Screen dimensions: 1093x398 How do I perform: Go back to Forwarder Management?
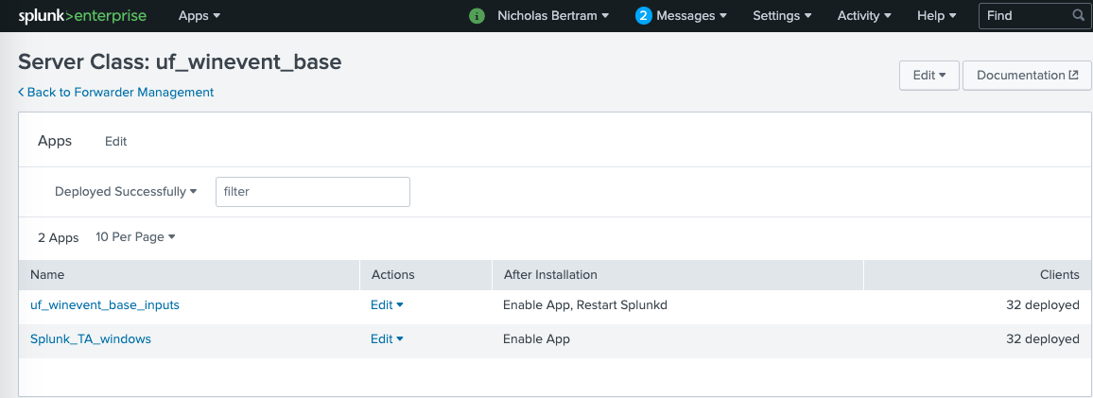pos(115,92)
